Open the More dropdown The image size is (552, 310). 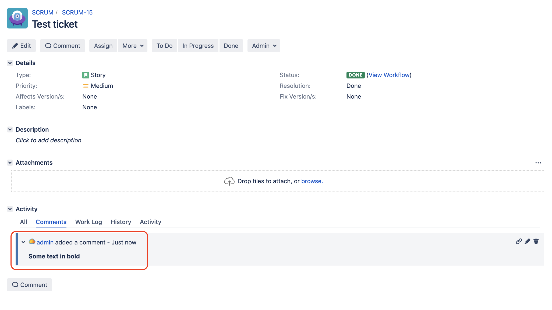(133, 46)
